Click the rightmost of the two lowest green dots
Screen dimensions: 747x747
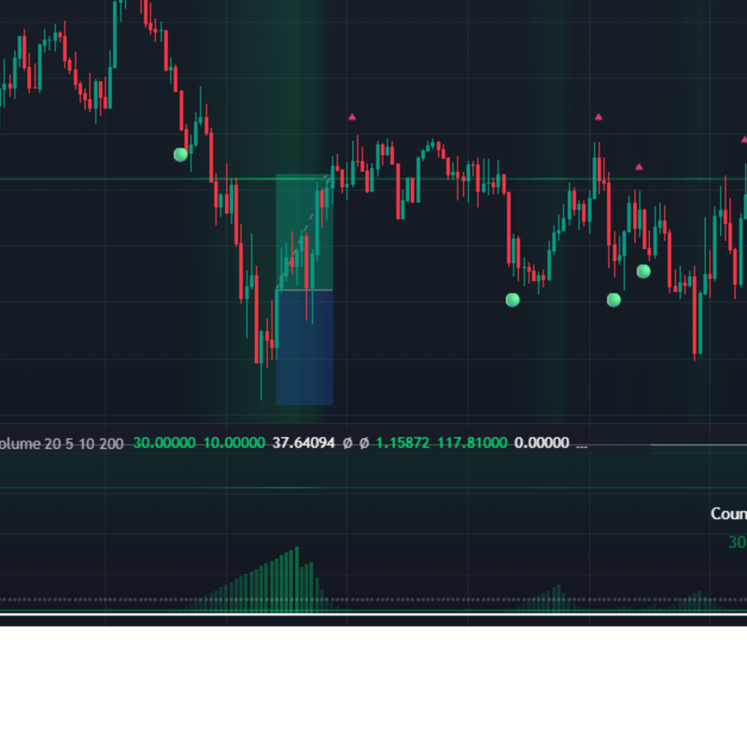[613, 300]
